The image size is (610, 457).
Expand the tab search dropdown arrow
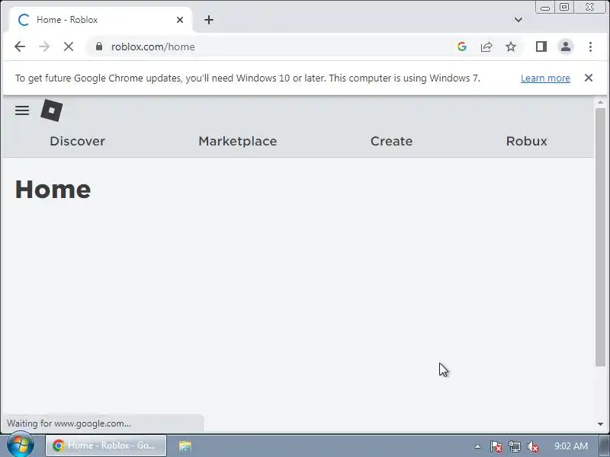point(518,20)
